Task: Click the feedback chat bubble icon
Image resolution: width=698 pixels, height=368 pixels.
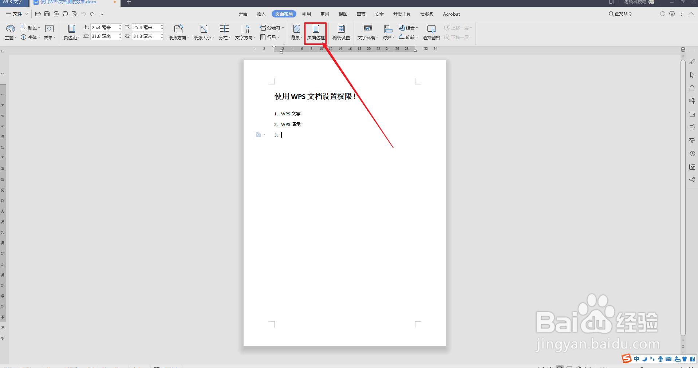Action: pos(663,14)
